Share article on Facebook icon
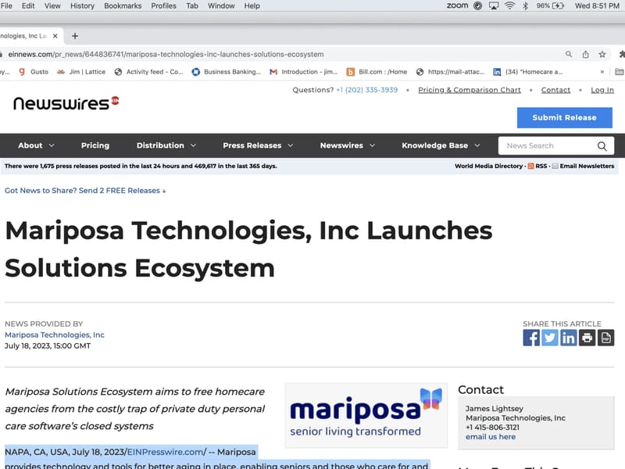Viewport: 625px width, 469px height. click(x=531, y=338)
